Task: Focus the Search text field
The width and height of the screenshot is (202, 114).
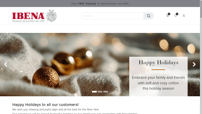Action: point(112,16)
